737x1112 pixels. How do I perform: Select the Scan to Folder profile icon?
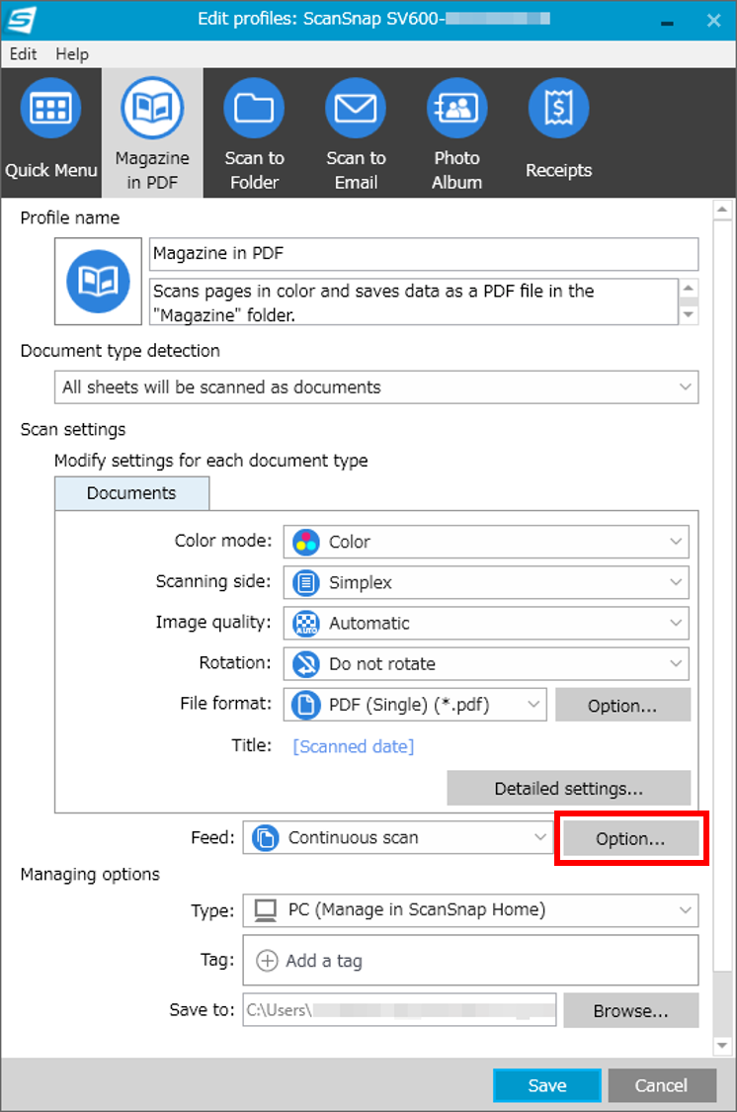coord(254,109)
